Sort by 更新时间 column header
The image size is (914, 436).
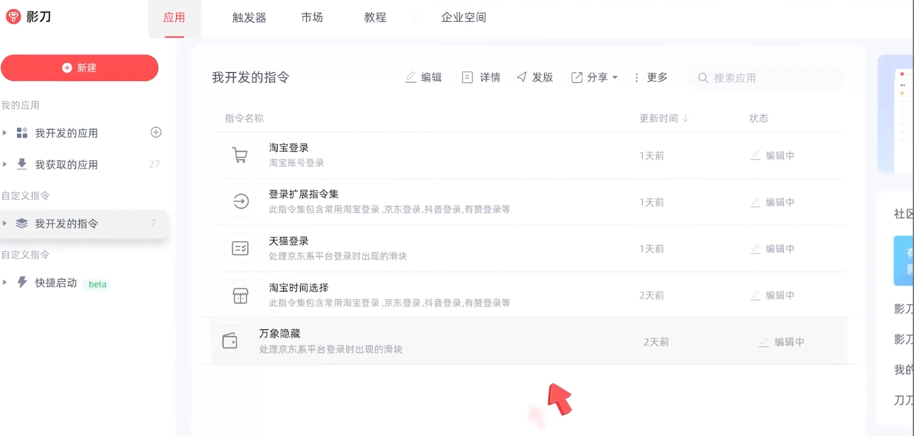click(664, 118)
